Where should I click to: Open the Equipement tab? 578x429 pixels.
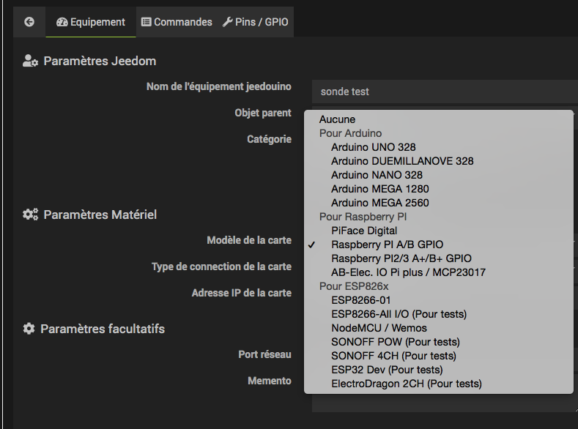click(91, 22)
